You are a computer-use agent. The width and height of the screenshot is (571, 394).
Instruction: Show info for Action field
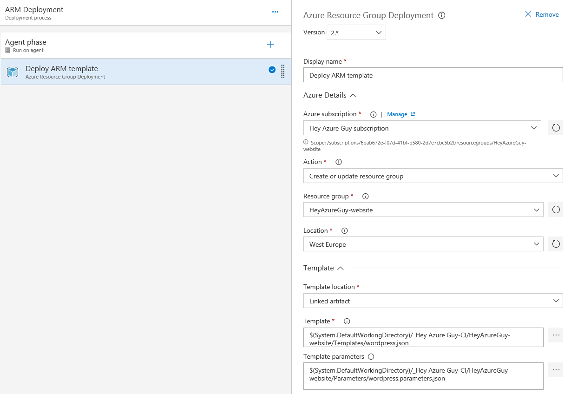coord(339,162)
